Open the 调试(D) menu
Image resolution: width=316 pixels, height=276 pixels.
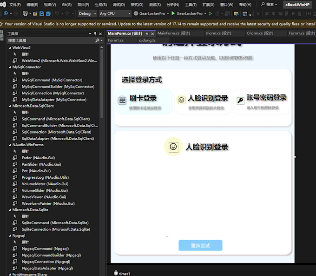click(x=118, y=5)
